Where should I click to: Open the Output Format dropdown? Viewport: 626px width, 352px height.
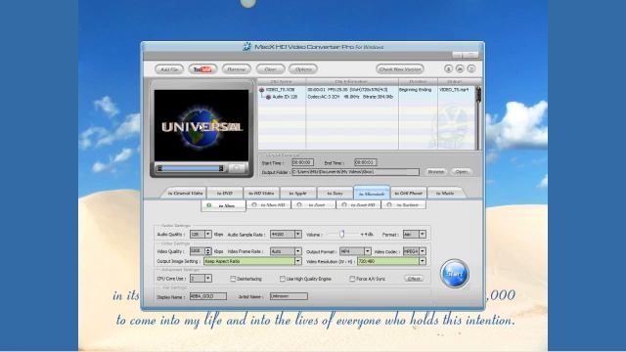368,251
